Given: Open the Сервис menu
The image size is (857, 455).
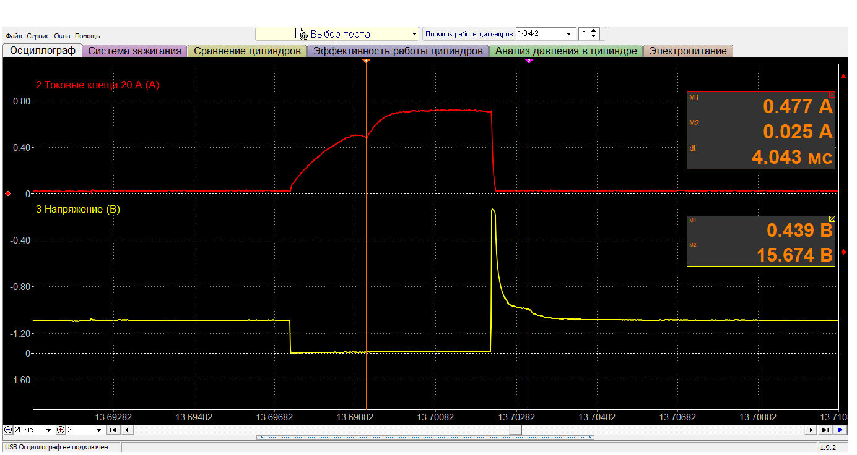Looking at the screenshot, I should [38, 36].
